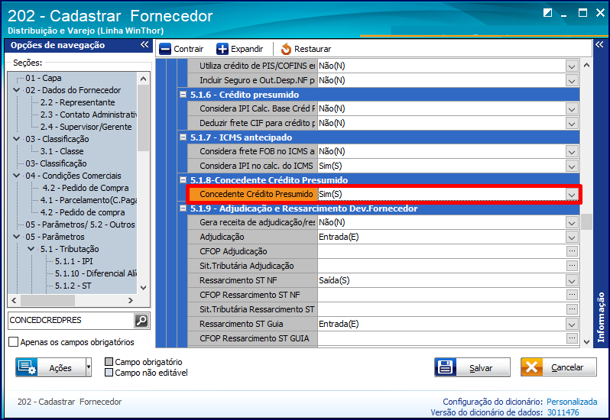Collapse the 04 - Condições Comerciais node
Image resolution: width=610 pixels, height=420 pixels.
16,176
